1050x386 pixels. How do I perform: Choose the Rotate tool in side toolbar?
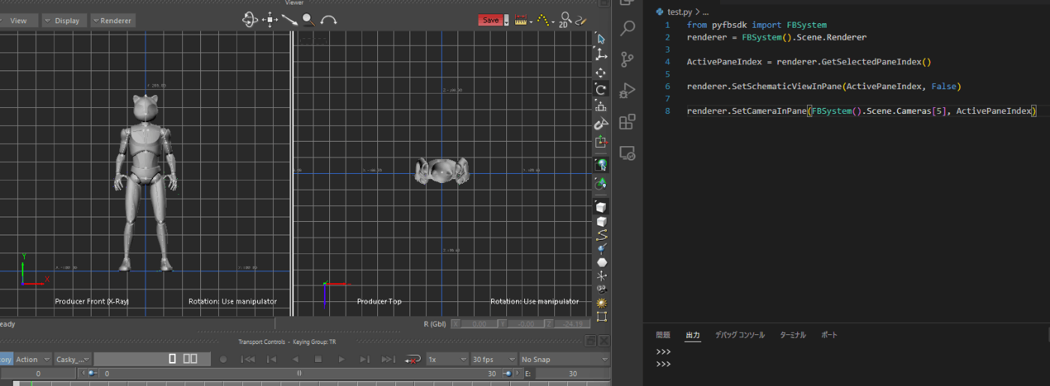point(601,90)
